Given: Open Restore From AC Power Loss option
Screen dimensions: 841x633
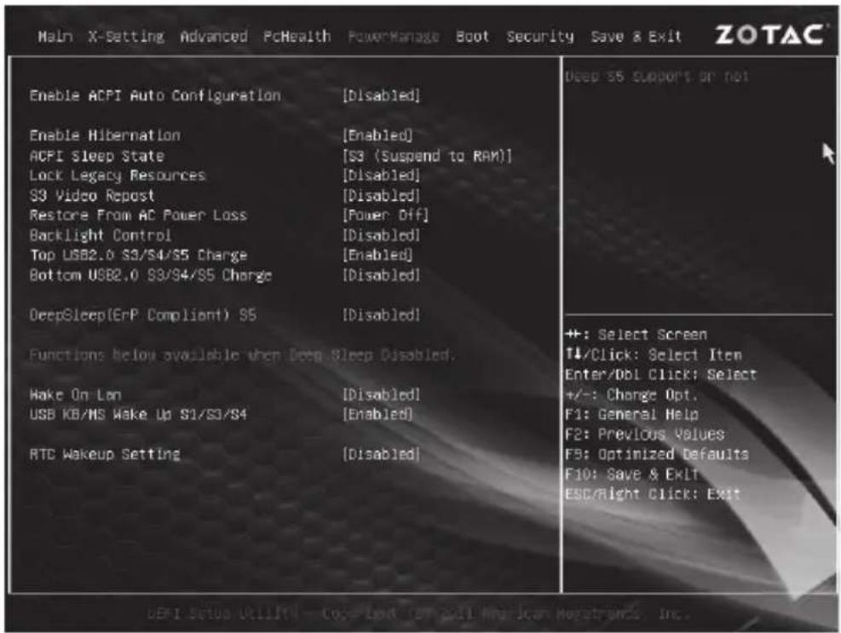Looking at the screenshot, I should [x=386, y=215].
